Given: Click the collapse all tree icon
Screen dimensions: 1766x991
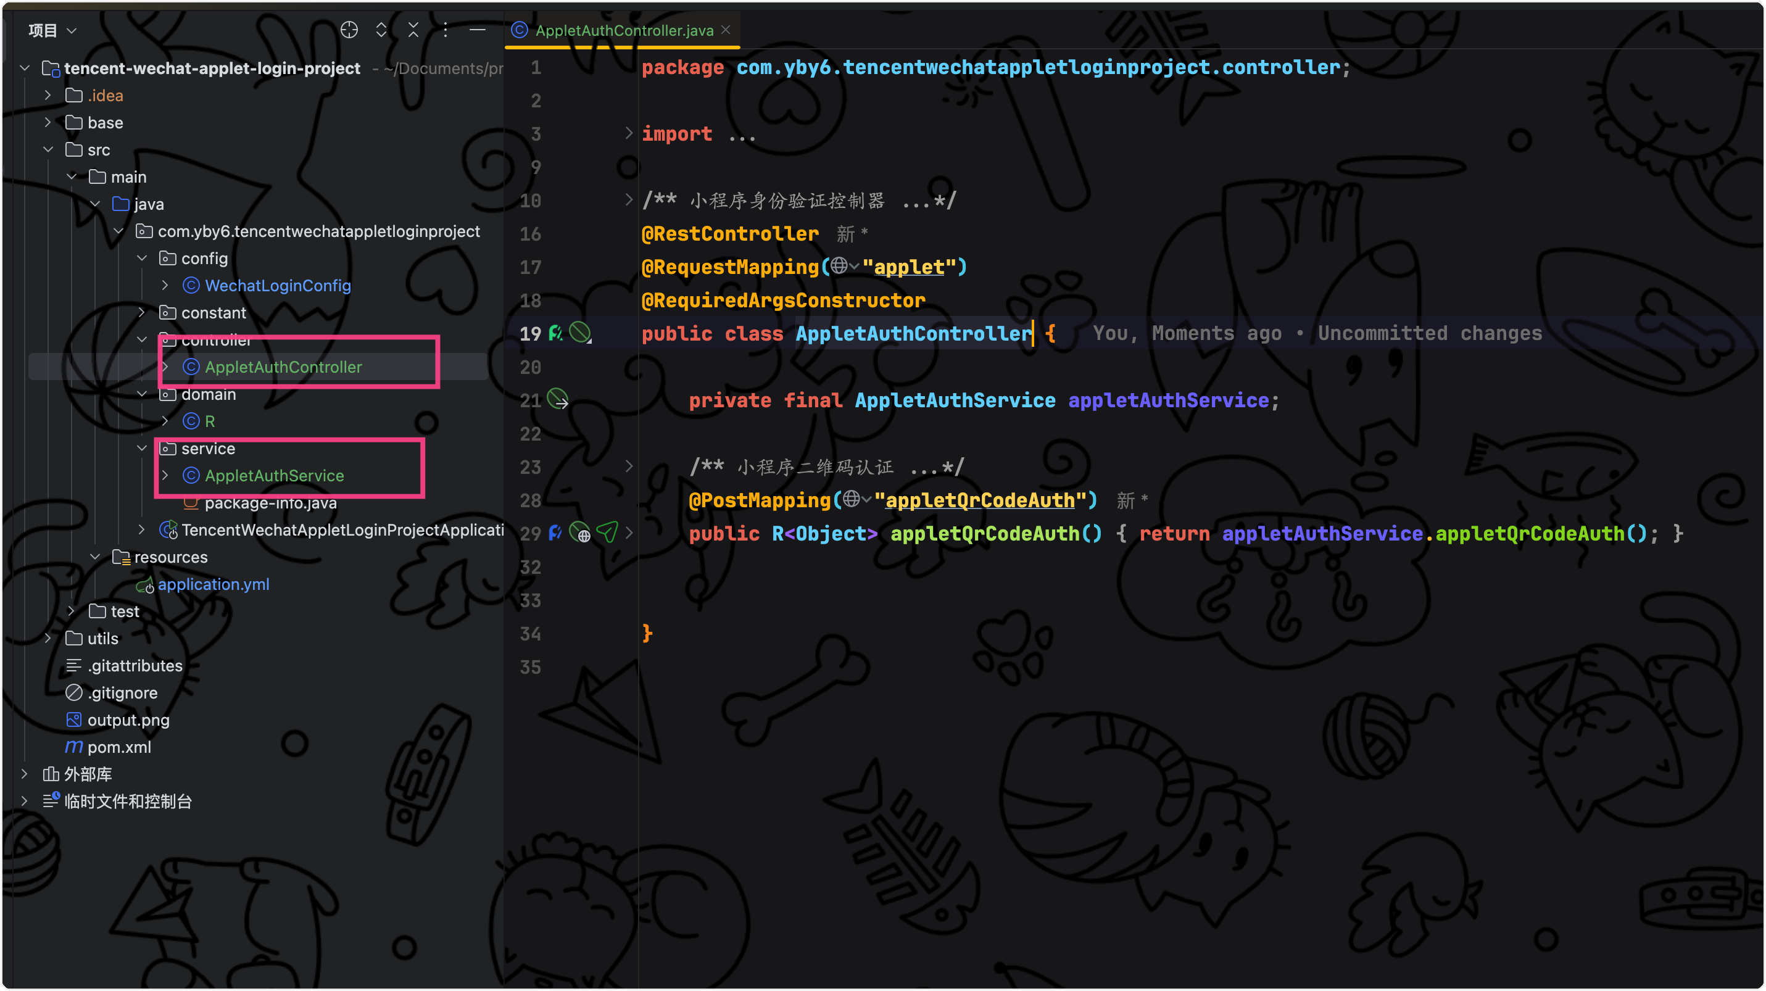Looking at the screenshot, I should tap(413, 30).
